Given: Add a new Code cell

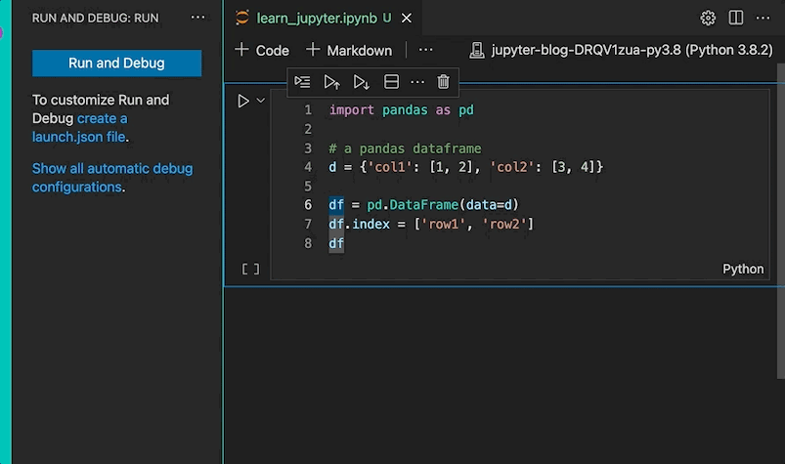Looking at the screenshot, I should pos(262,50).
